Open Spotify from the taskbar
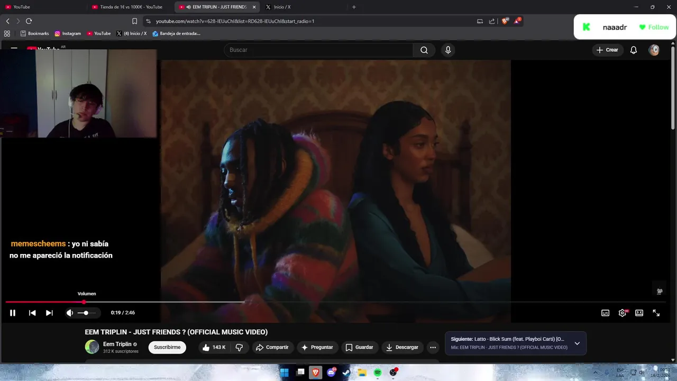The height and width of the screenshot is (381, 677). tap(378, 373)
